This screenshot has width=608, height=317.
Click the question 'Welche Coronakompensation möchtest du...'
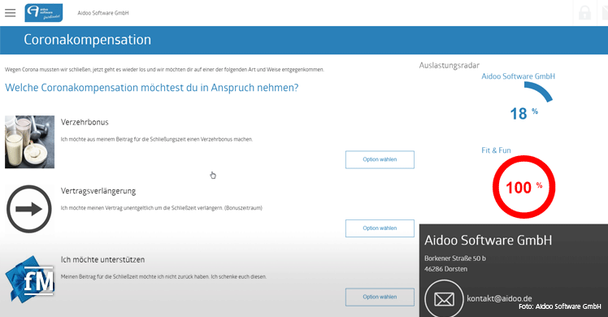[x=152, y=88]
